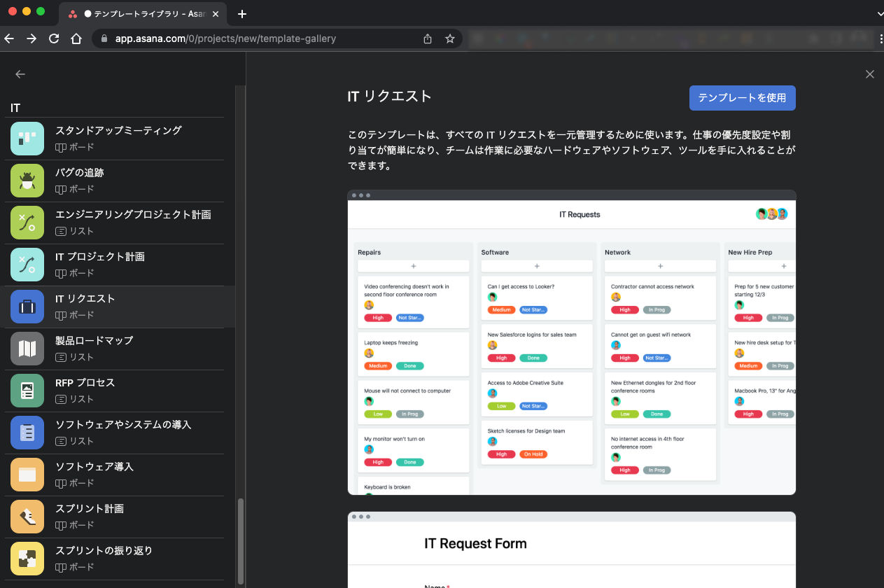The height and width of the screenshot is (588, 884).
Task: Open a new browser tab
Action: pyautogui.click(x=242, y=14)
